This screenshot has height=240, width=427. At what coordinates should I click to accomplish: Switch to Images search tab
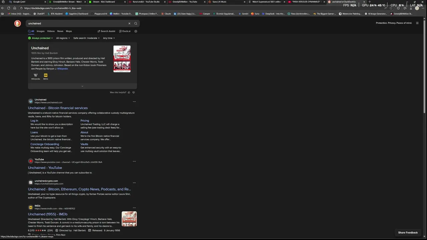point(40,31)
